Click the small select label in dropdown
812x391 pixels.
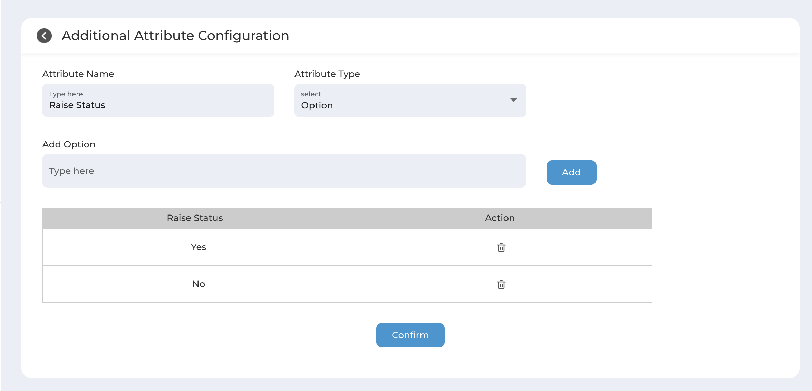tap(311, 94)
